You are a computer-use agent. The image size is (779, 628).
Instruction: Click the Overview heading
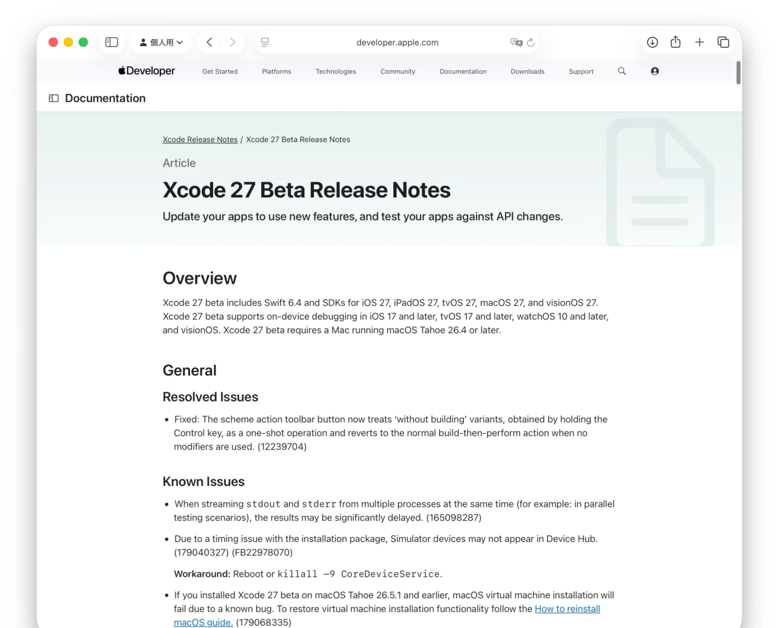[x=200, y=278]
